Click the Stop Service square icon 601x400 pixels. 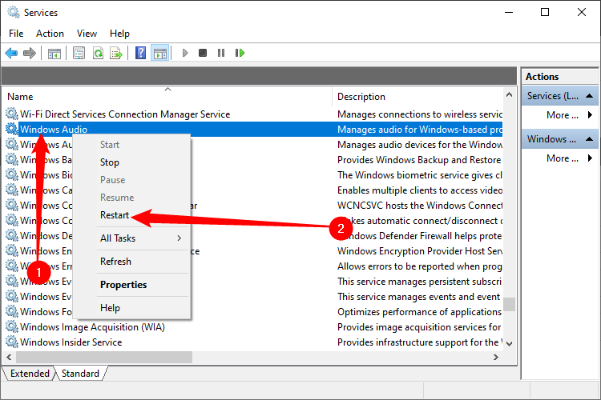[203, 53]
